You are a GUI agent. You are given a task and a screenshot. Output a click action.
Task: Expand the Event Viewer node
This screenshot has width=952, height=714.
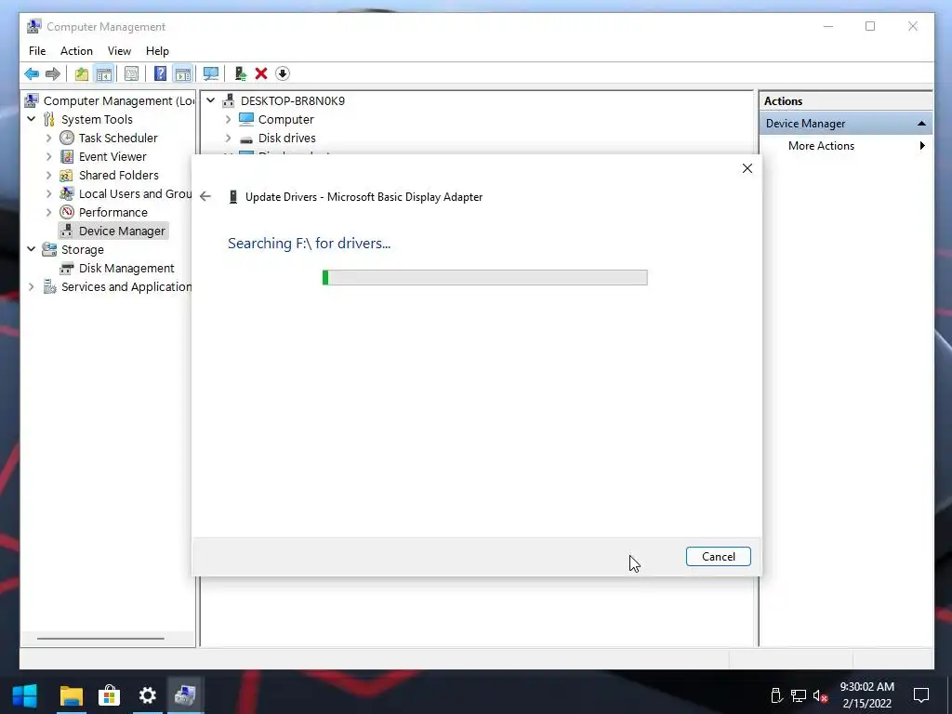coord(49,156)
